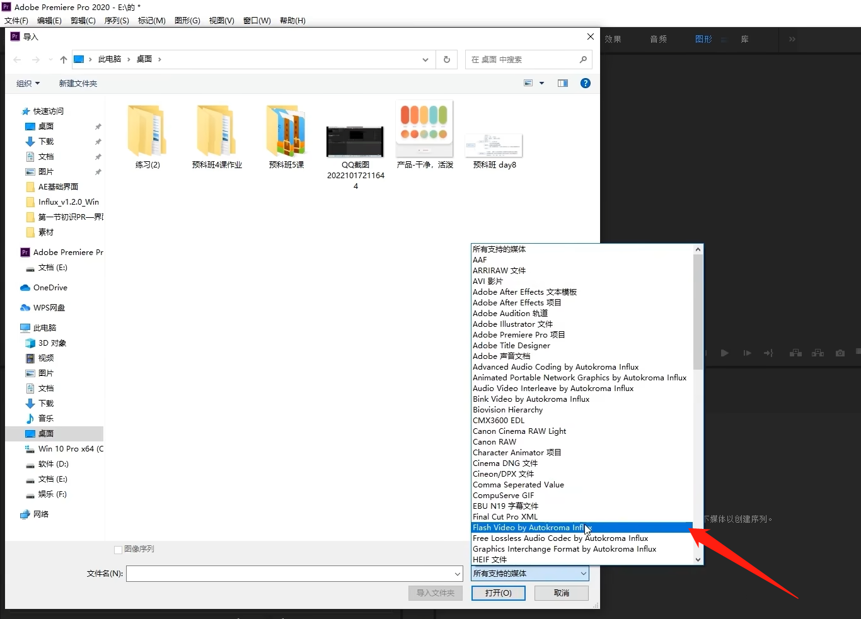Open the 编辑(E) menu

pos(49,21)
